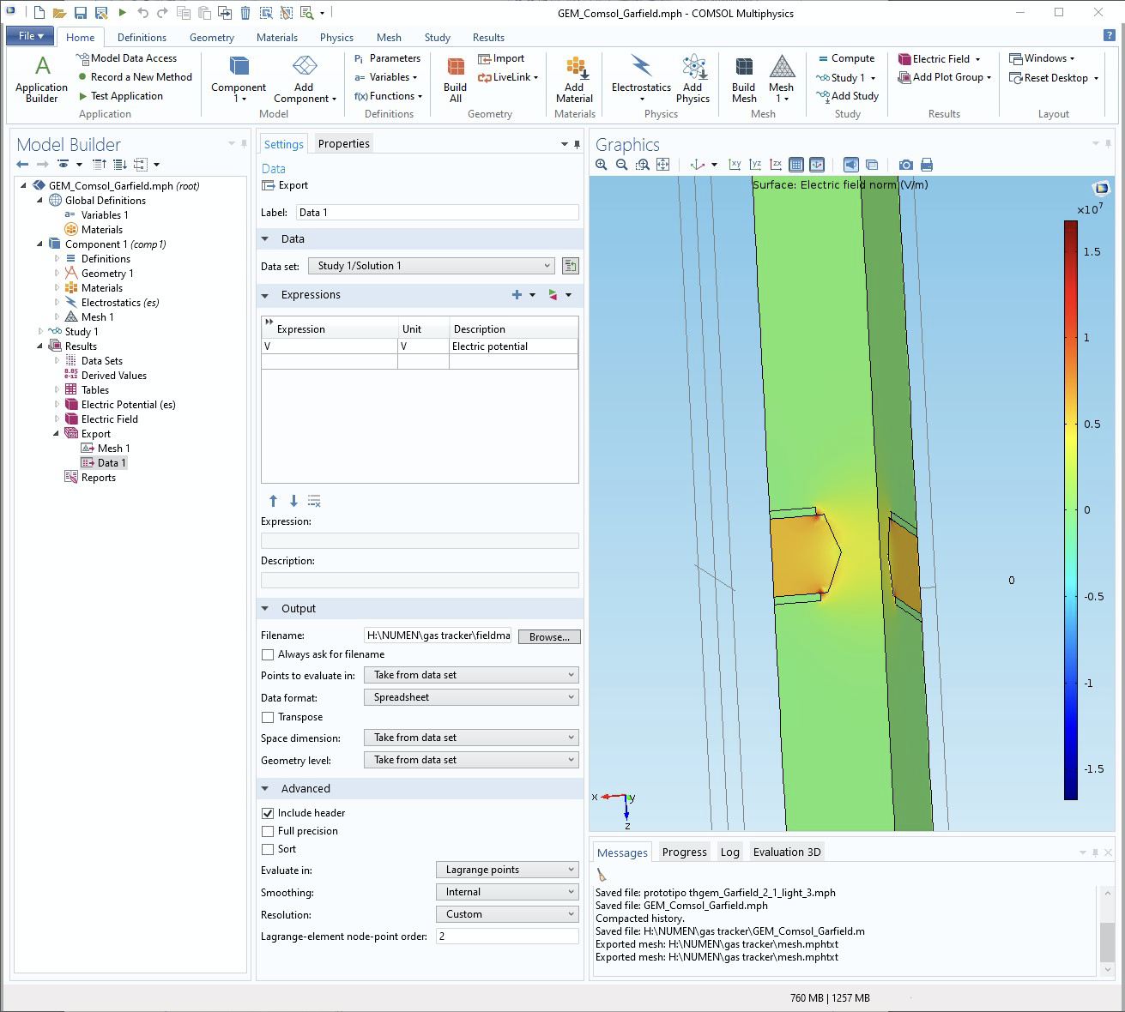
Task: Click the Test Application button
Action: pyautogui.click(x=120, y=96)
